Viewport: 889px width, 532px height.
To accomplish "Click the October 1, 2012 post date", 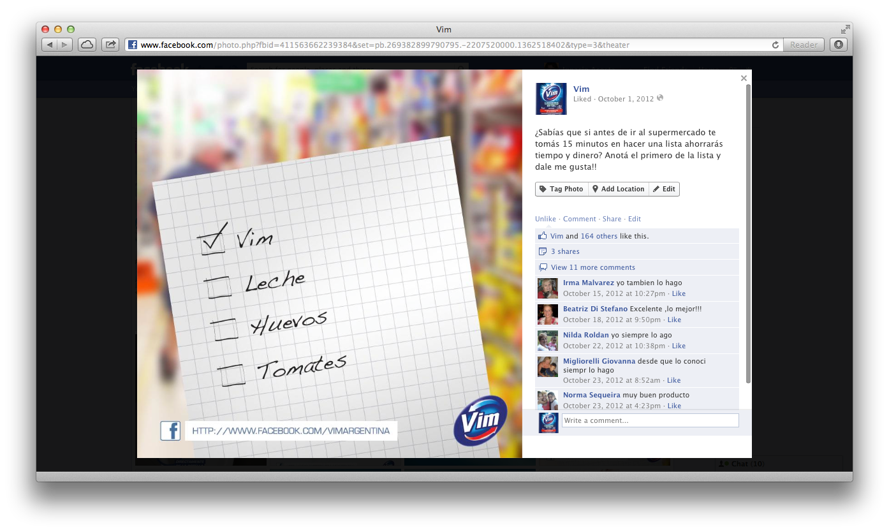I will point(626,99).
